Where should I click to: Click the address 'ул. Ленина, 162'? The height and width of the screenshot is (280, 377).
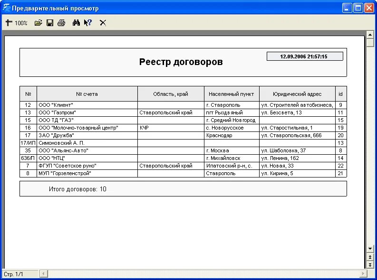tap(297, 159)
